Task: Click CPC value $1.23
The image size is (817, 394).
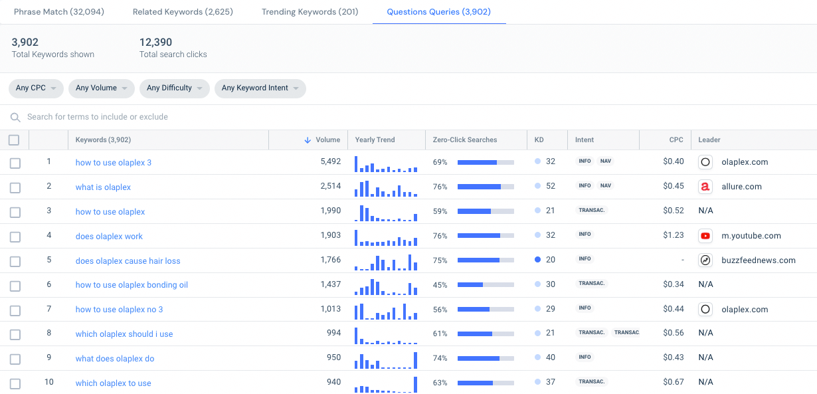Action: 674,235
